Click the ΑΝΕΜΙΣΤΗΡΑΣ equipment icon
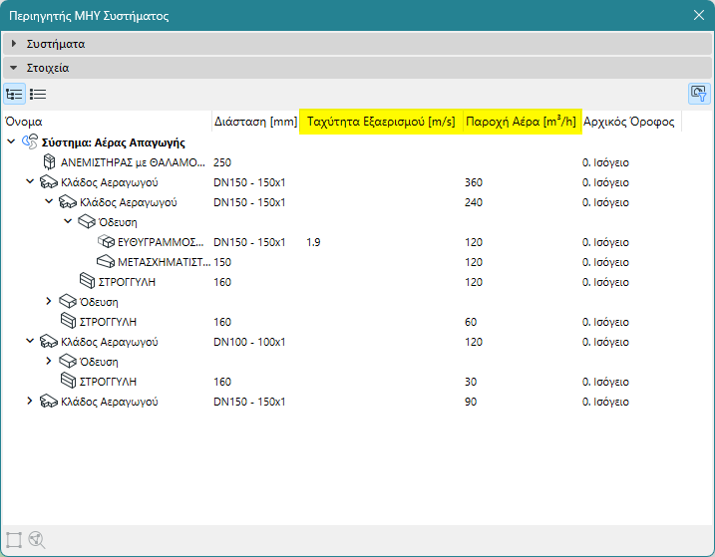Viewport: 715px width, 557px height. [49, 162]
